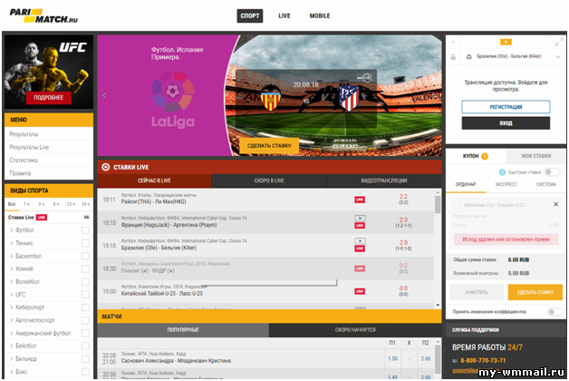Check the Киберспорт sport checkbox
Image resolution: width=569 pixels, height=381 pixels.
click(x=85, y=308)
